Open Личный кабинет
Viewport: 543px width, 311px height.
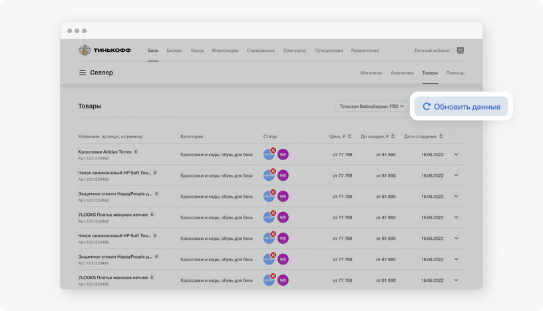(432, 51)
